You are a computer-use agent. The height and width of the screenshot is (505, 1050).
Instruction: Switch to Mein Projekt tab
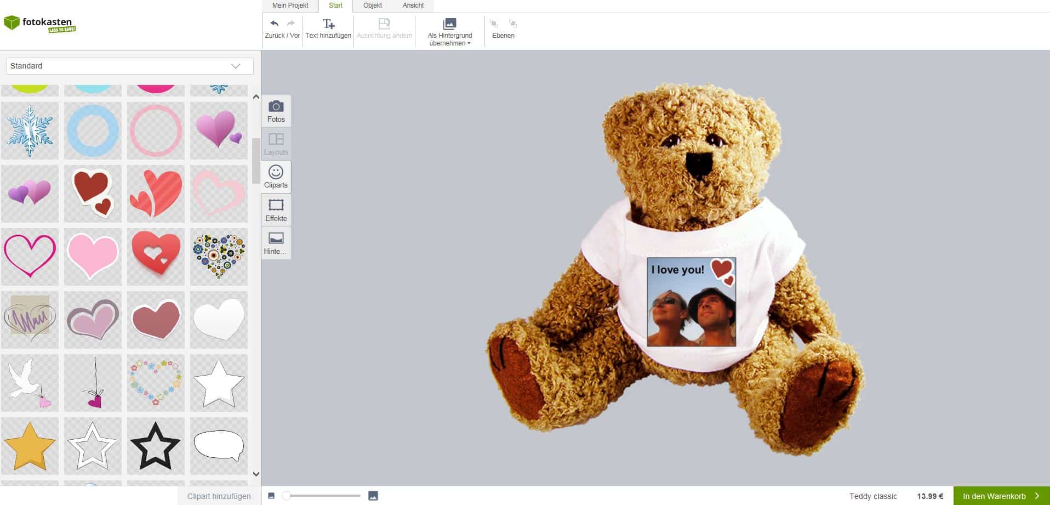pos(290,5)
